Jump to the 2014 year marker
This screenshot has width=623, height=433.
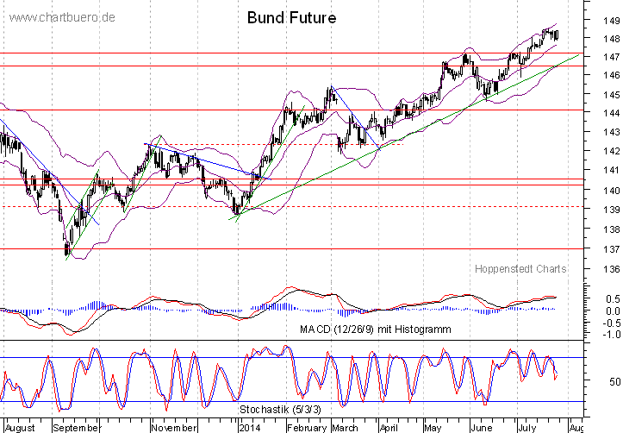(x=252, y=427)
